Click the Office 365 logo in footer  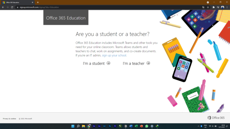click(216, 118)
